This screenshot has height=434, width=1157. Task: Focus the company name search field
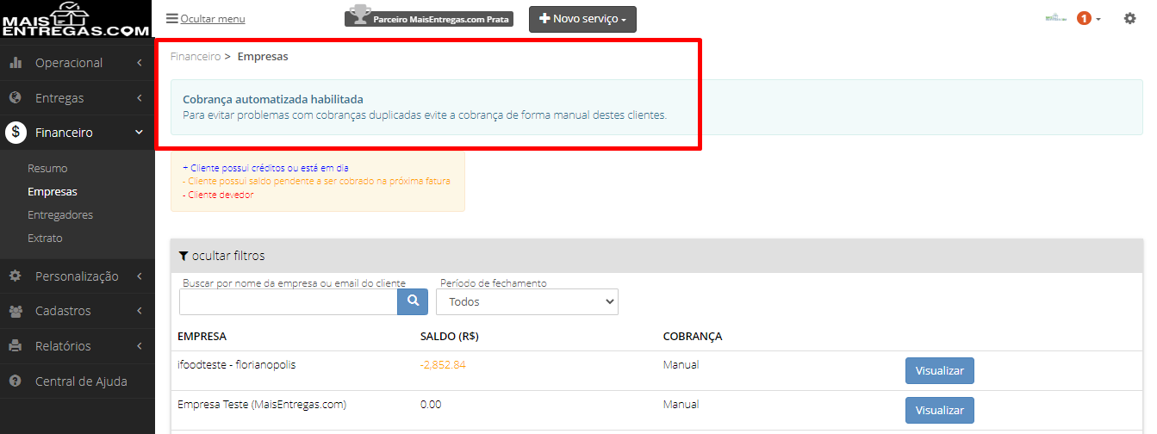[x=288, y=301]
